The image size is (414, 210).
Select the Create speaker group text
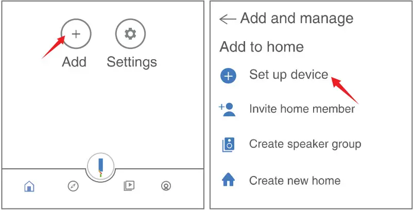click(x=305, y=144)
